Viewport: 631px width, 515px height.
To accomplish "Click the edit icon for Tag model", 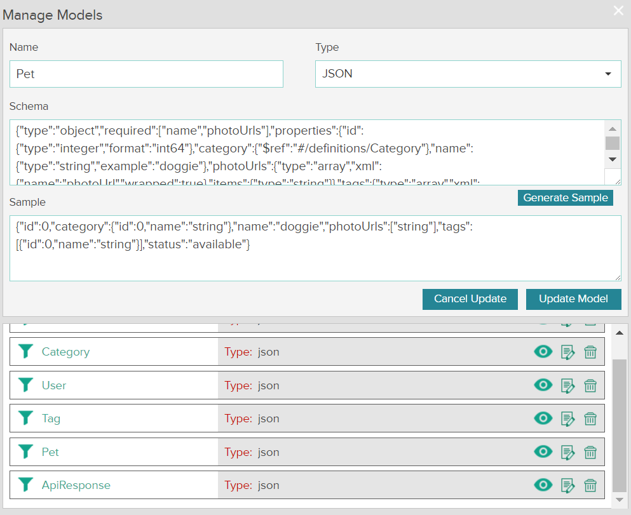I will pyautogui.click(x=567, y=418).
